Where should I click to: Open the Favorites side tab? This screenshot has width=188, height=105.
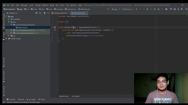point(4,62)
